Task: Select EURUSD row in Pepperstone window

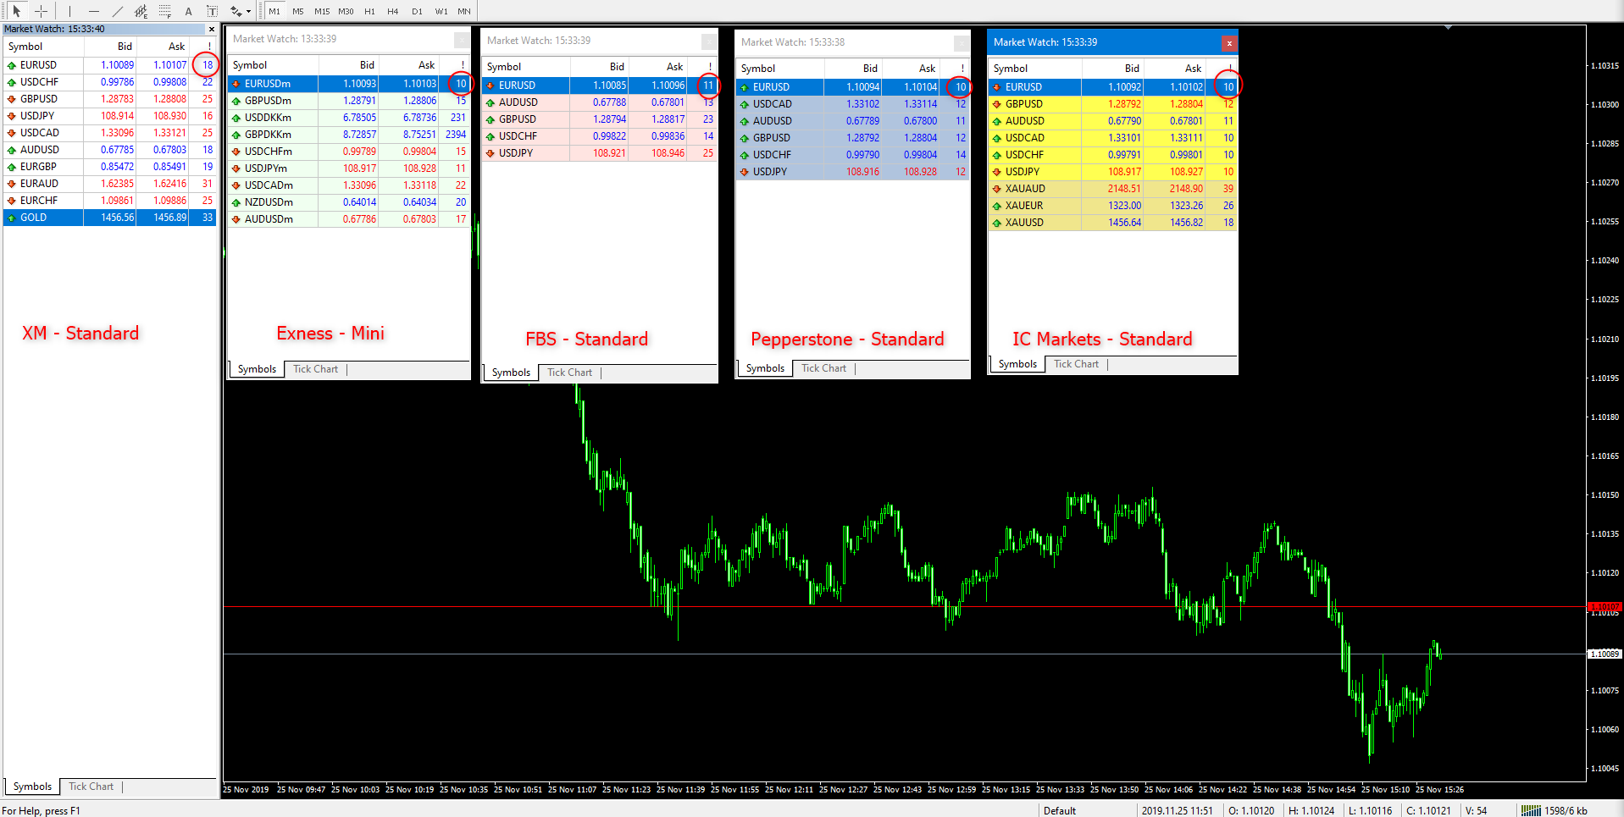Action: pyautogui.click(x=853, y=87)
